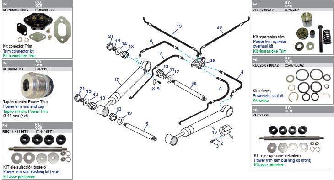This screenshot has height=180, width=334.
Task: Click 'Power trim seal kit' label
Action: click(268, 96)
